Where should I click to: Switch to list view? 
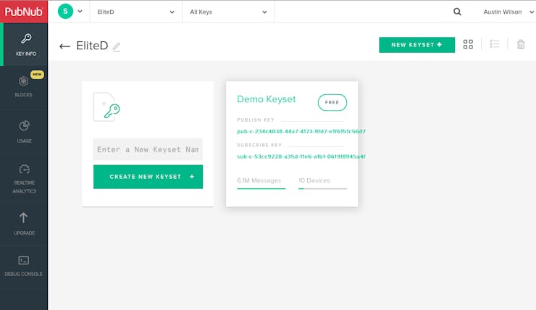[x=494, y=44]
